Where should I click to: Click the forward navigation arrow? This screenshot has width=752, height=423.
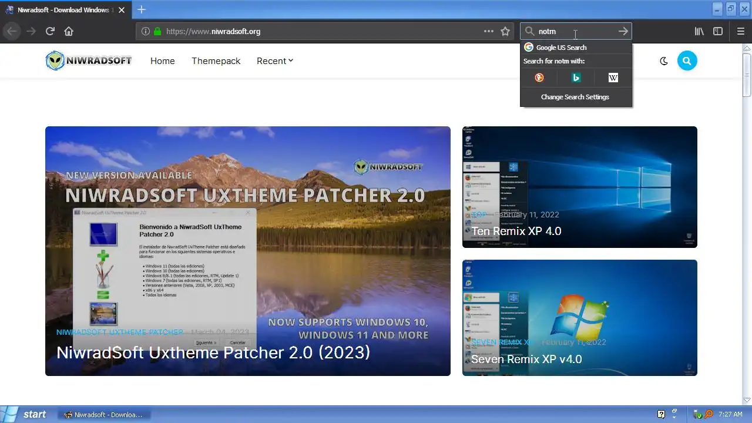point(31,31)
